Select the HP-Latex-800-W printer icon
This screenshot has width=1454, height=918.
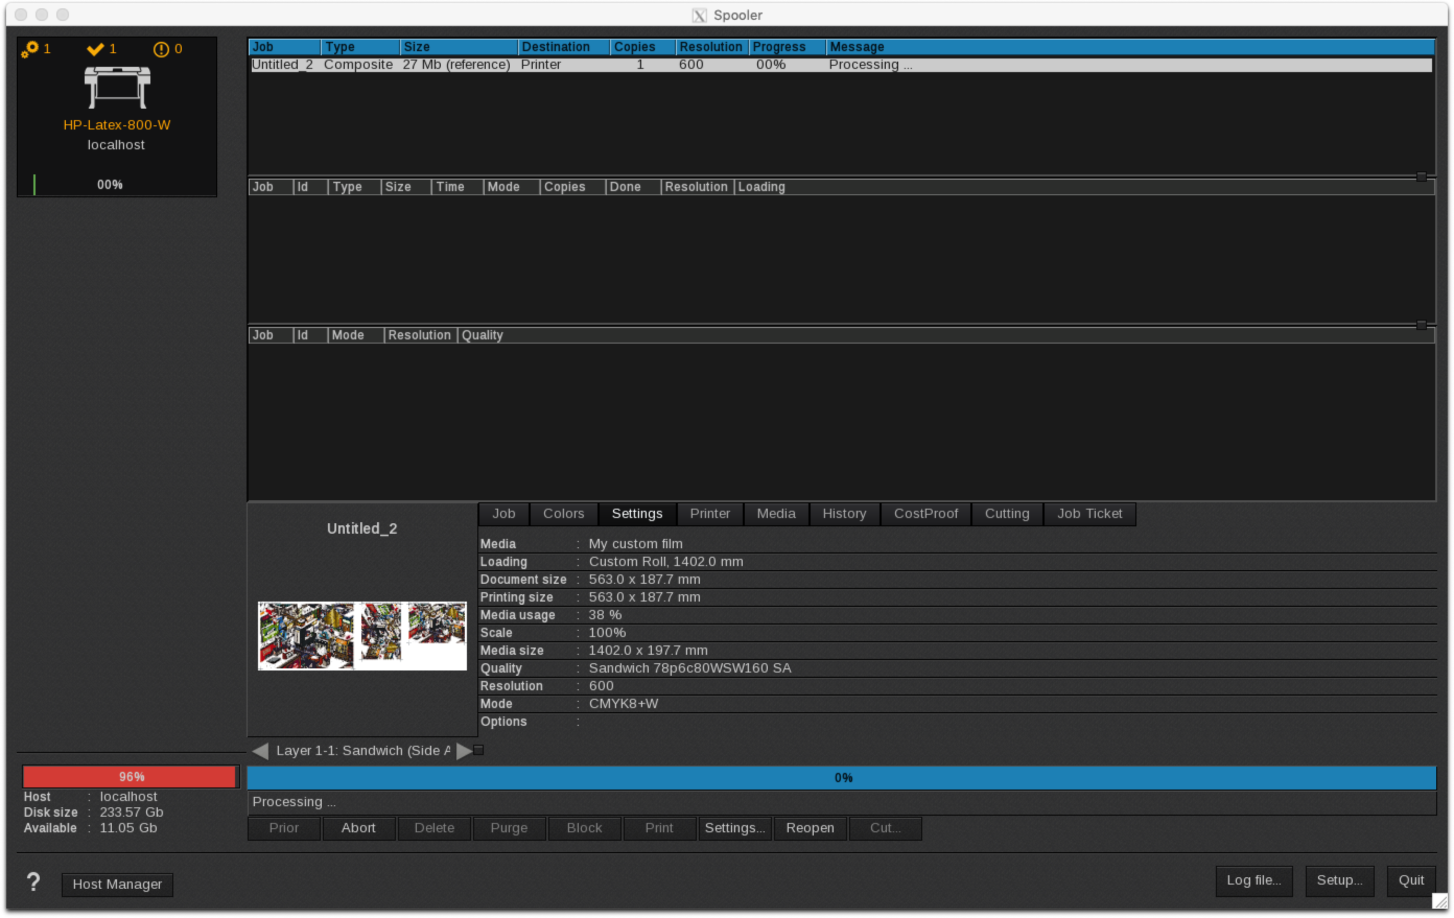point(116,88)
